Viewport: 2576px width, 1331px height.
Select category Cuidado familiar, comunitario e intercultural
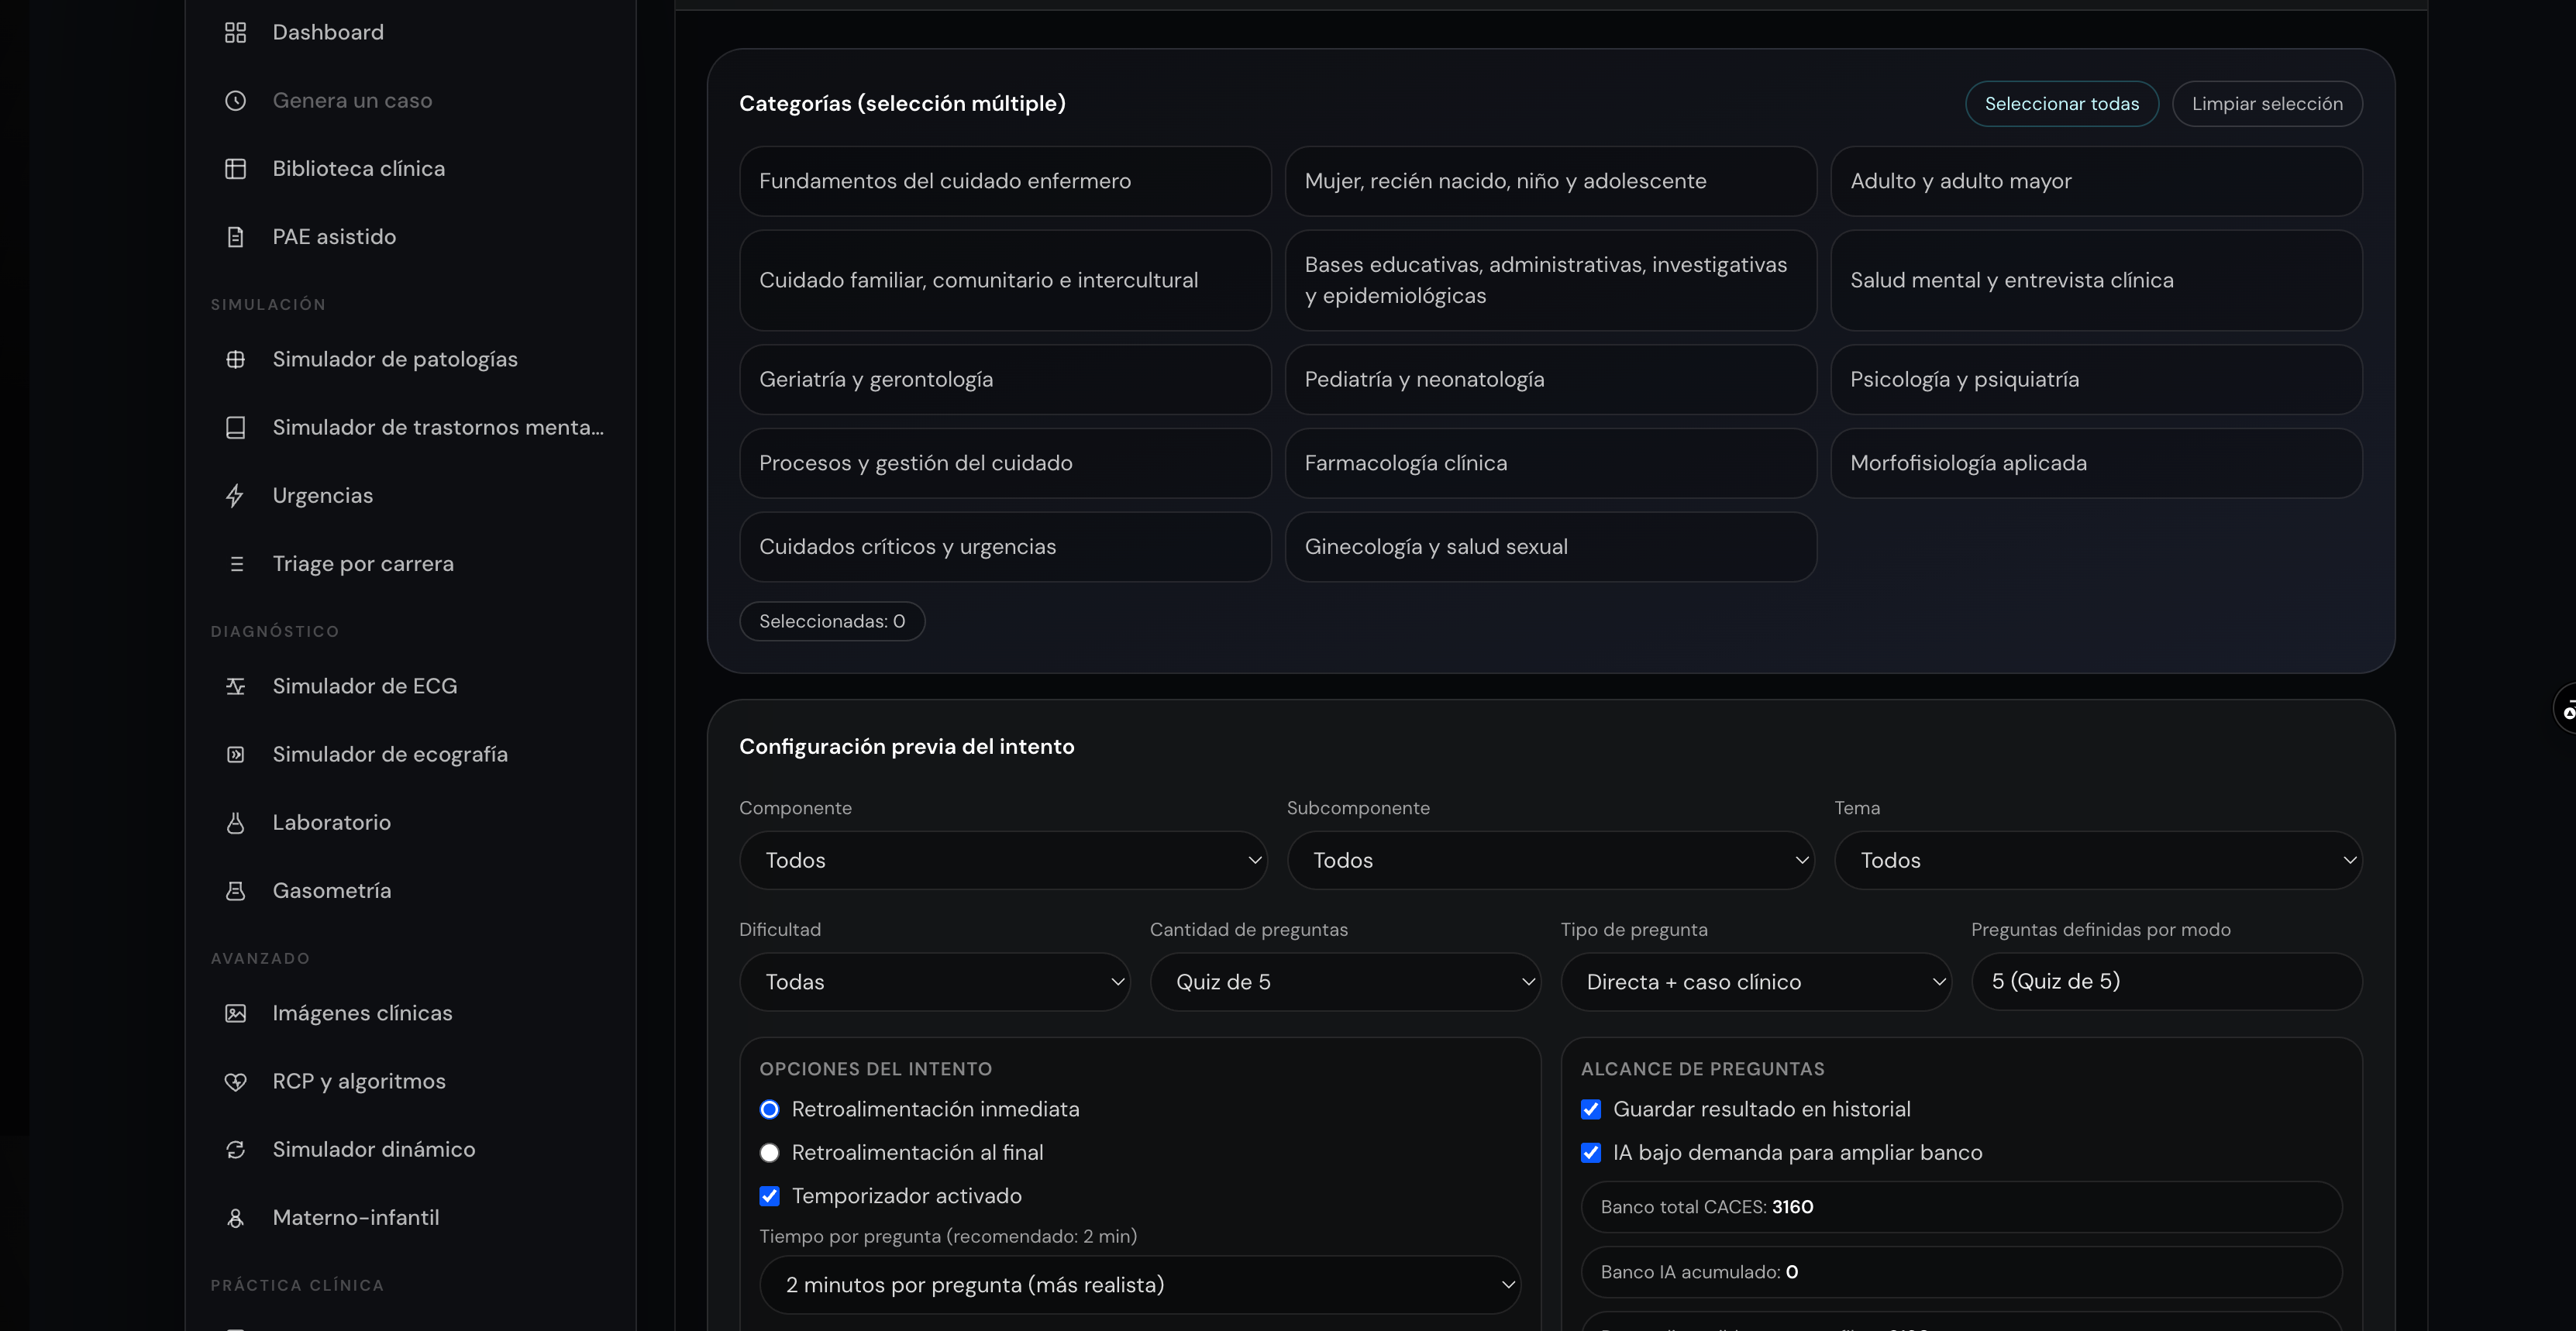(1005, 280)
